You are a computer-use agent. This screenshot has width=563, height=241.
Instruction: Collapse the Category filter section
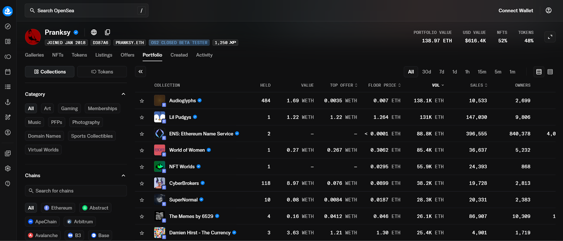click(123, 94)
